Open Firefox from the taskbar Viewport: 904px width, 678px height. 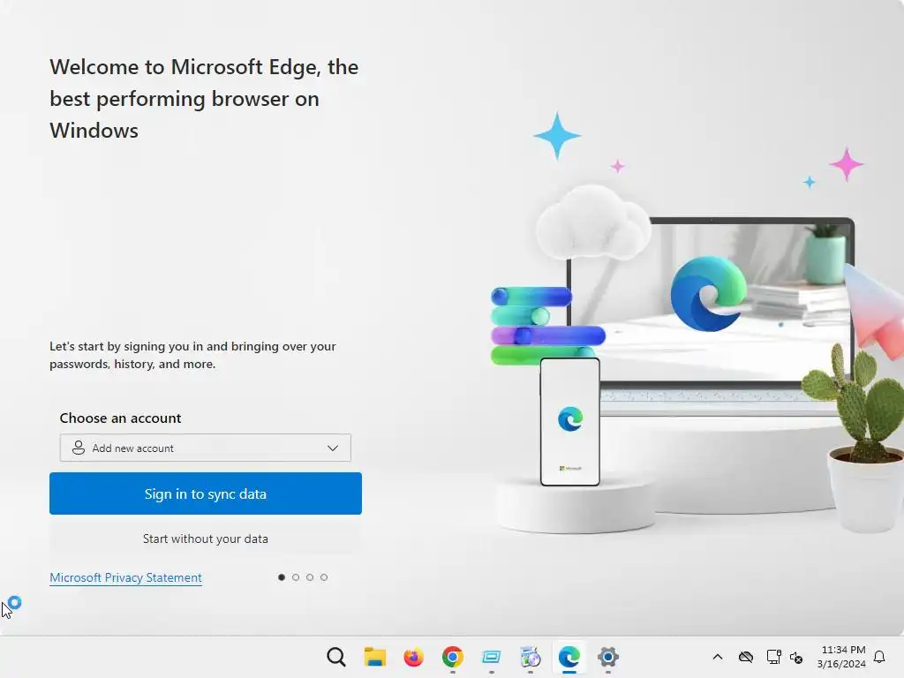(413, 657)
